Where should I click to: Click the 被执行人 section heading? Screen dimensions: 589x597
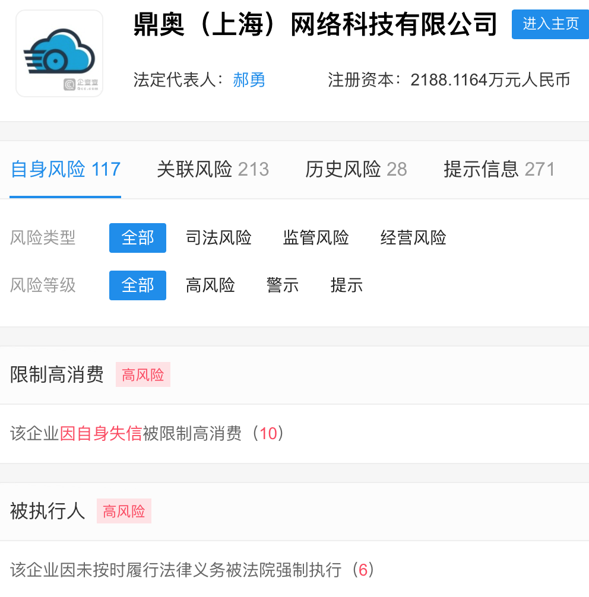47,511
